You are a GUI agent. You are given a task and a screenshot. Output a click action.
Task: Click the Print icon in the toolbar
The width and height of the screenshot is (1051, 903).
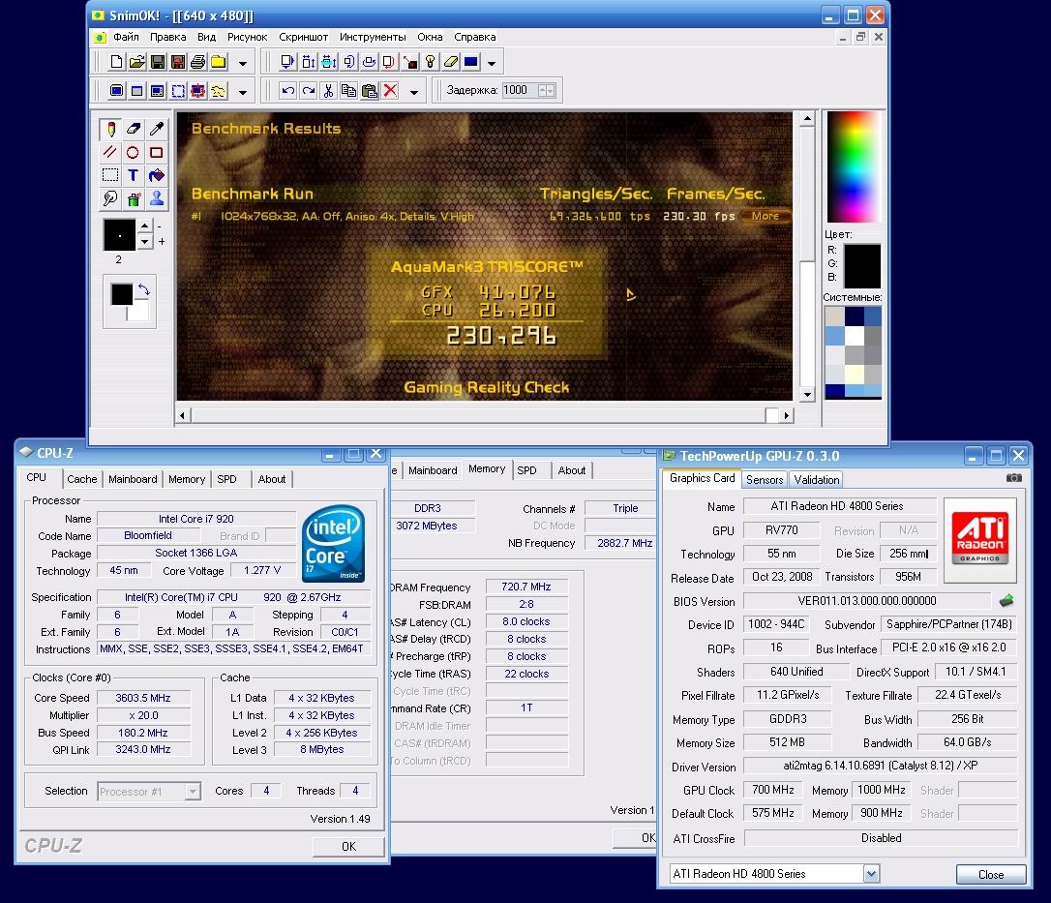(197, 62)
